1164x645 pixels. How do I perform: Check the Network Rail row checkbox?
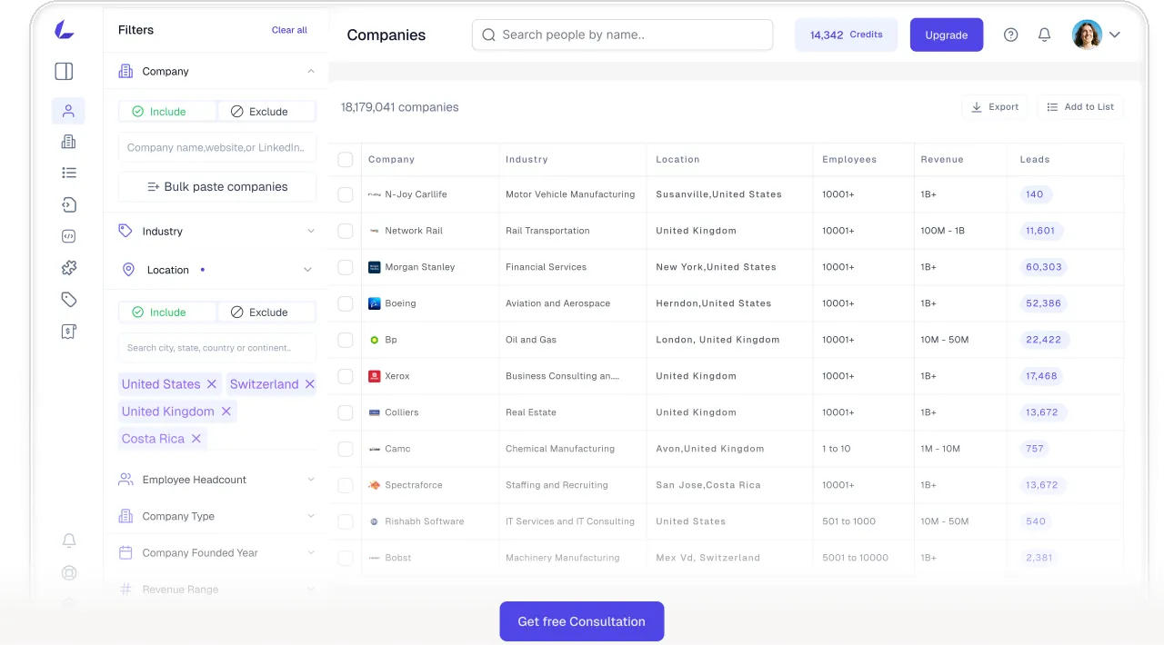coord(345,231)
